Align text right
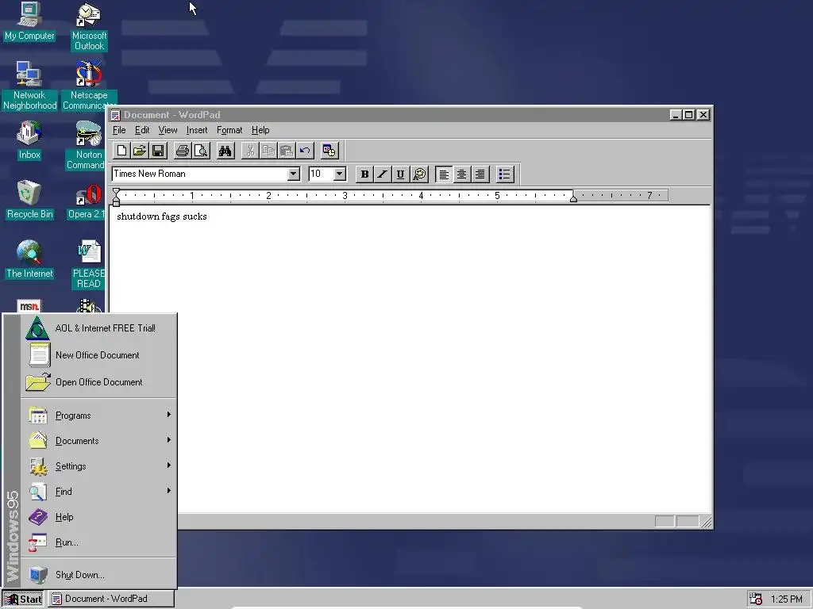This screenshot has width=813, height=609. (480, 174)
